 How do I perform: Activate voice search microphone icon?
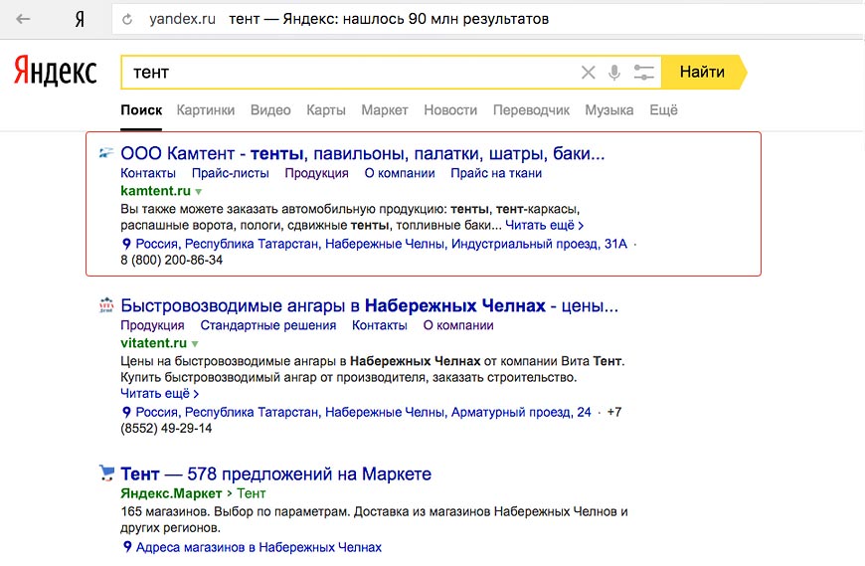click(x=615, y=73)
